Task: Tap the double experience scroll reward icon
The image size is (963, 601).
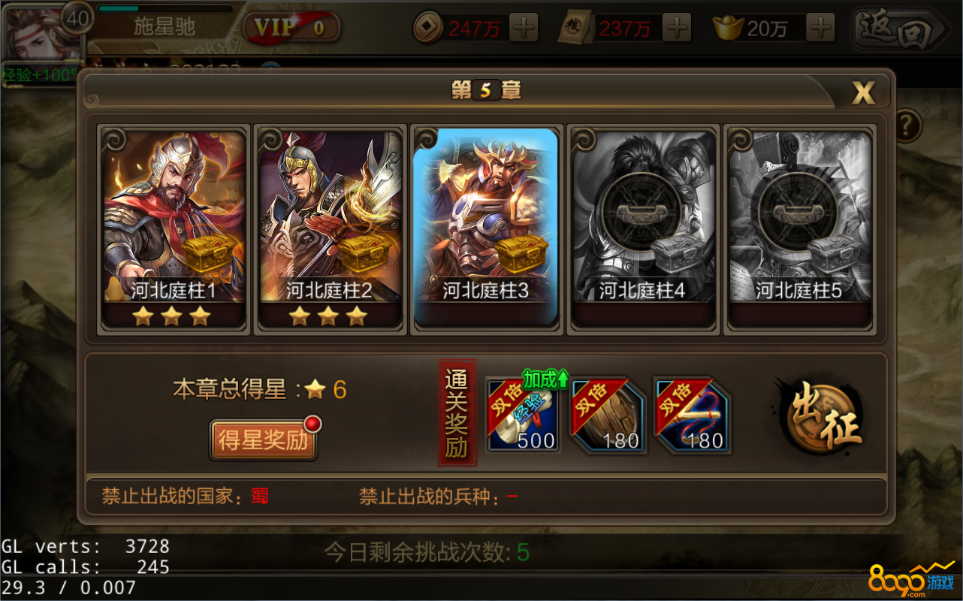Action: [x=524, y=415]
